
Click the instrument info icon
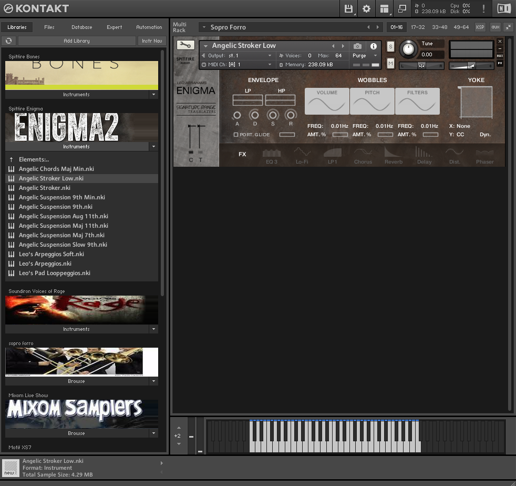point(373,46)
